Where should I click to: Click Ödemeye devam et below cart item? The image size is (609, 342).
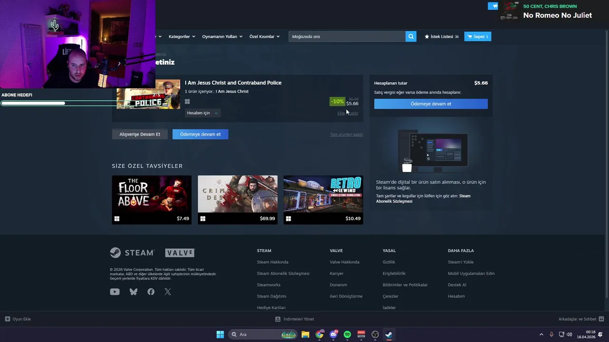click(200, 134)
